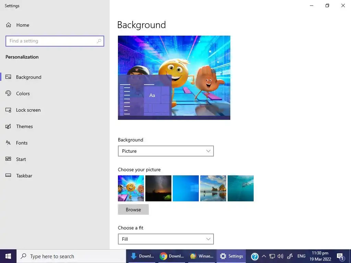Viewport: 351px width, 263px height.
Task: Open the Windows Start button
Action: tap(8, 256)
